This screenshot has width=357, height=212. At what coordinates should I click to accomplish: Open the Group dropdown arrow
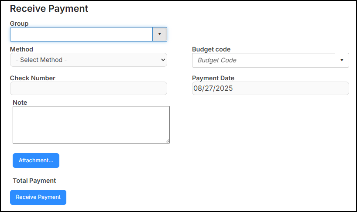pyautogui.click(x=160, y=34)
